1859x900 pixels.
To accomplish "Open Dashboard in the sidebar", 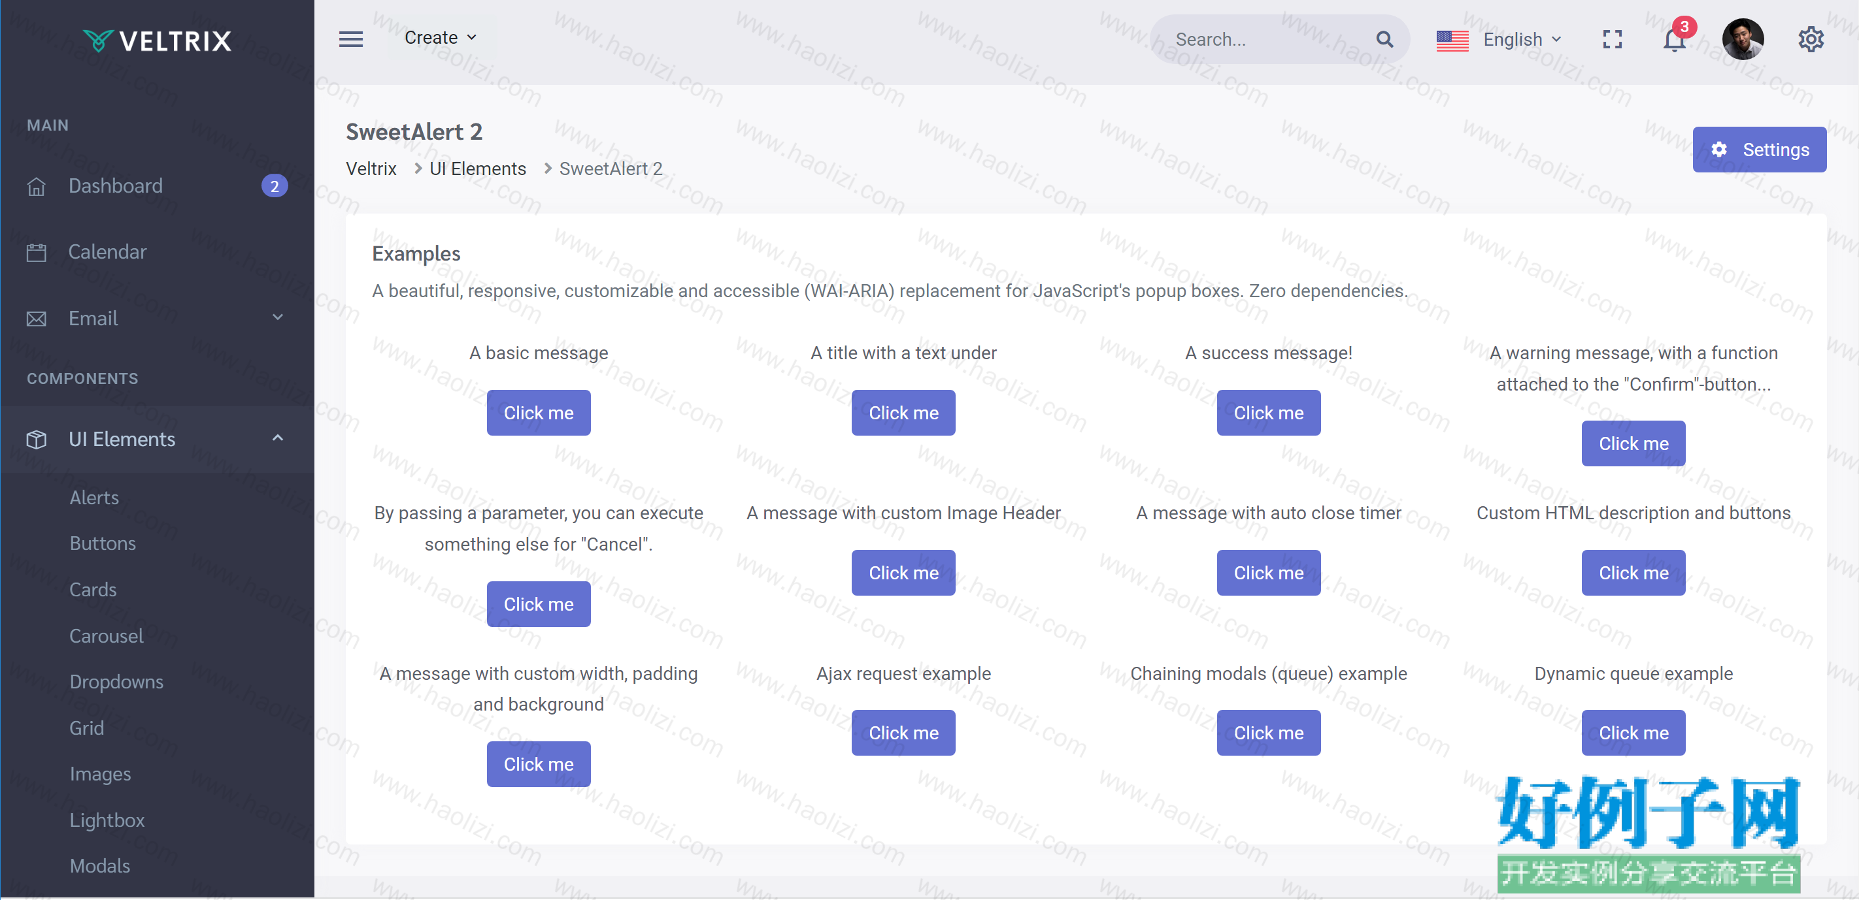I will click(x=158, y=186).
